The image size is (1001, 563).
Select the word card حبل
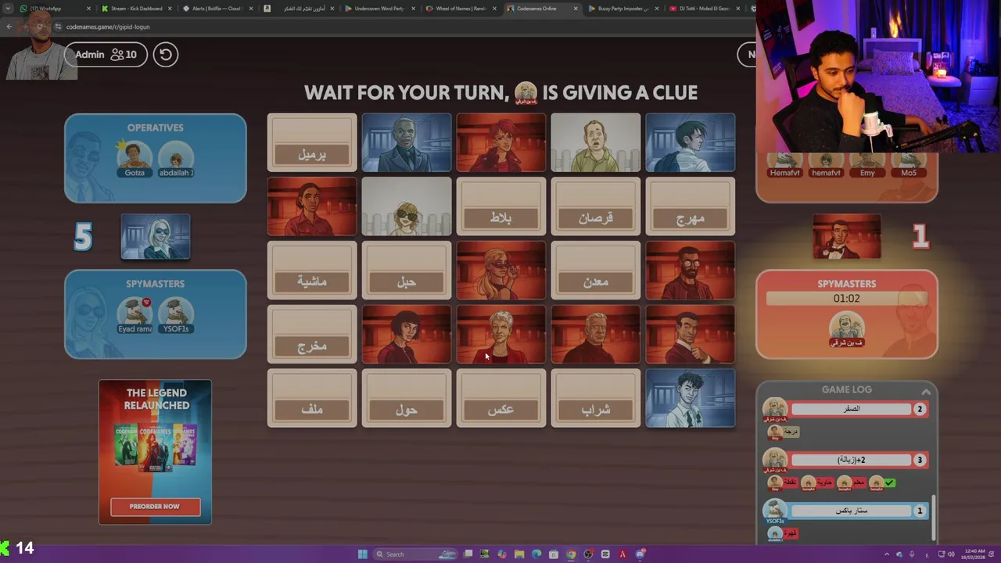click(407, 270)
